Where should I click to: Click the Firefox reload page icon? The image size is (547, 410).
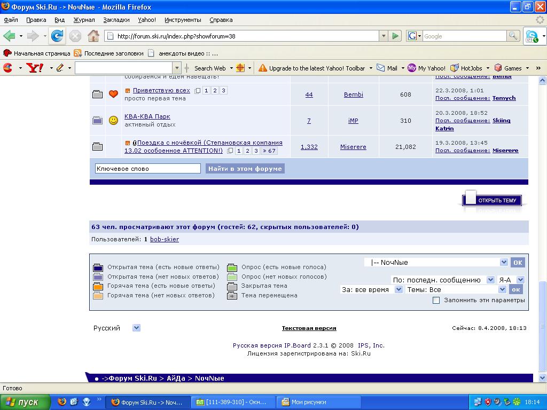click(x=57, y=36)
